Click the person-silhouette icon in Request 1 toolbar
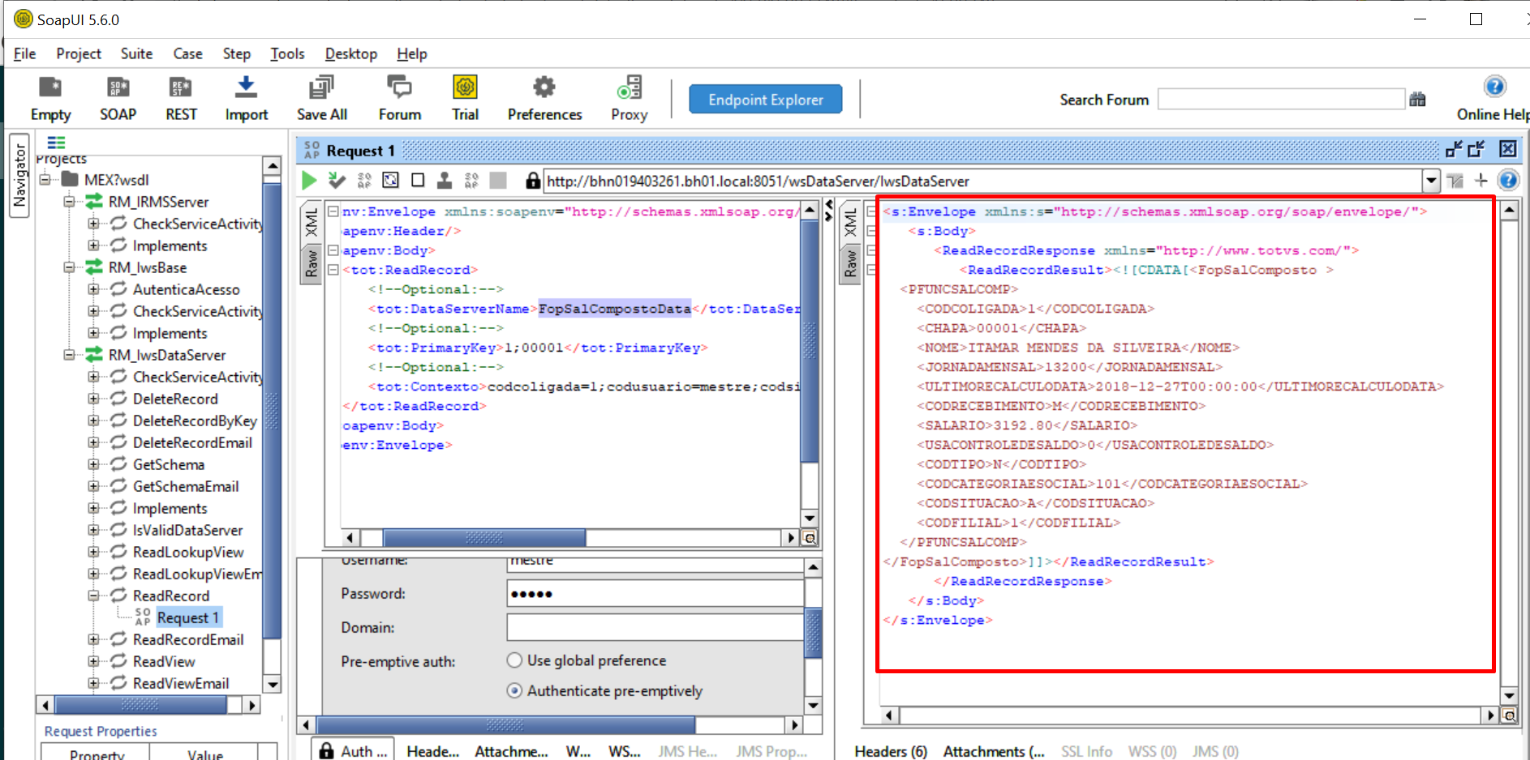 tap(445, 180)
